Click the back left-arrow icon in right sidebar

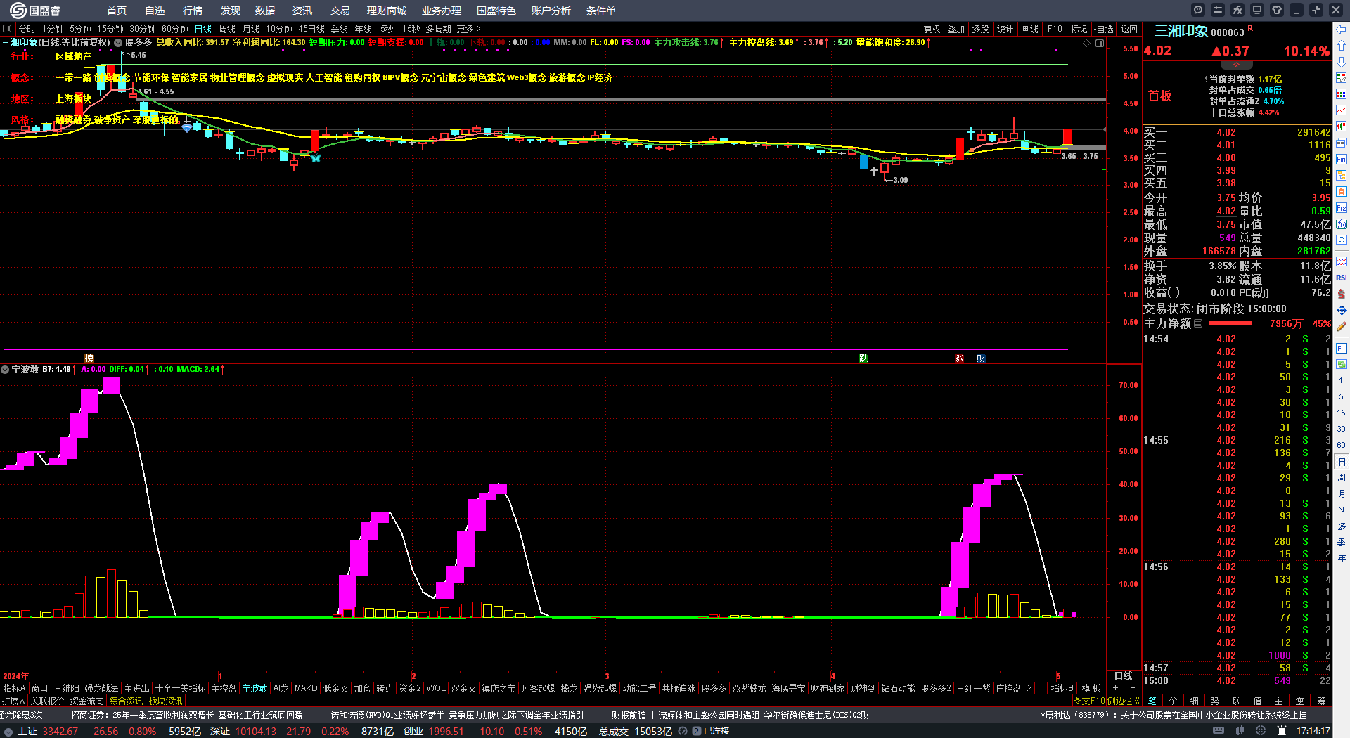1342,30
